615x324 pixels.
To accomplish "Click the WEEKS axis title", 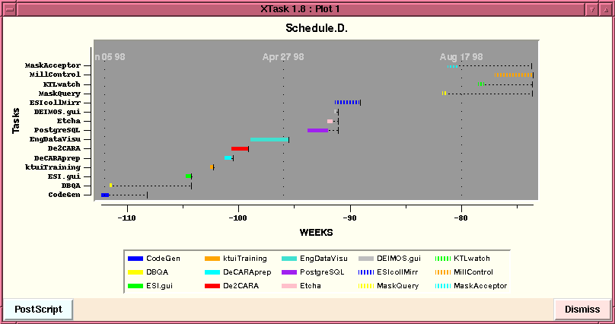I will click(x=315, y=232).
